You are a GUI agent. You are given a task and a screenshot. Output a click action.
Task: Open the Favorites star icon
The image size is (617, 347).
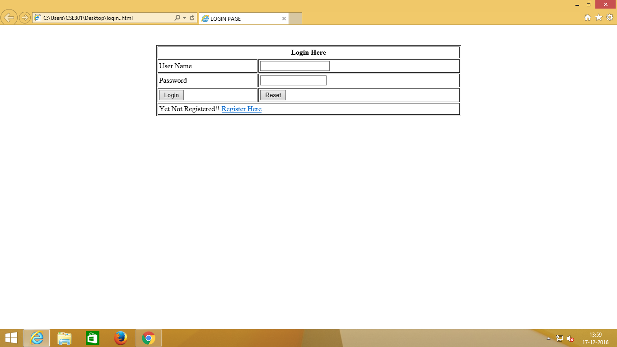pos(599,18)
